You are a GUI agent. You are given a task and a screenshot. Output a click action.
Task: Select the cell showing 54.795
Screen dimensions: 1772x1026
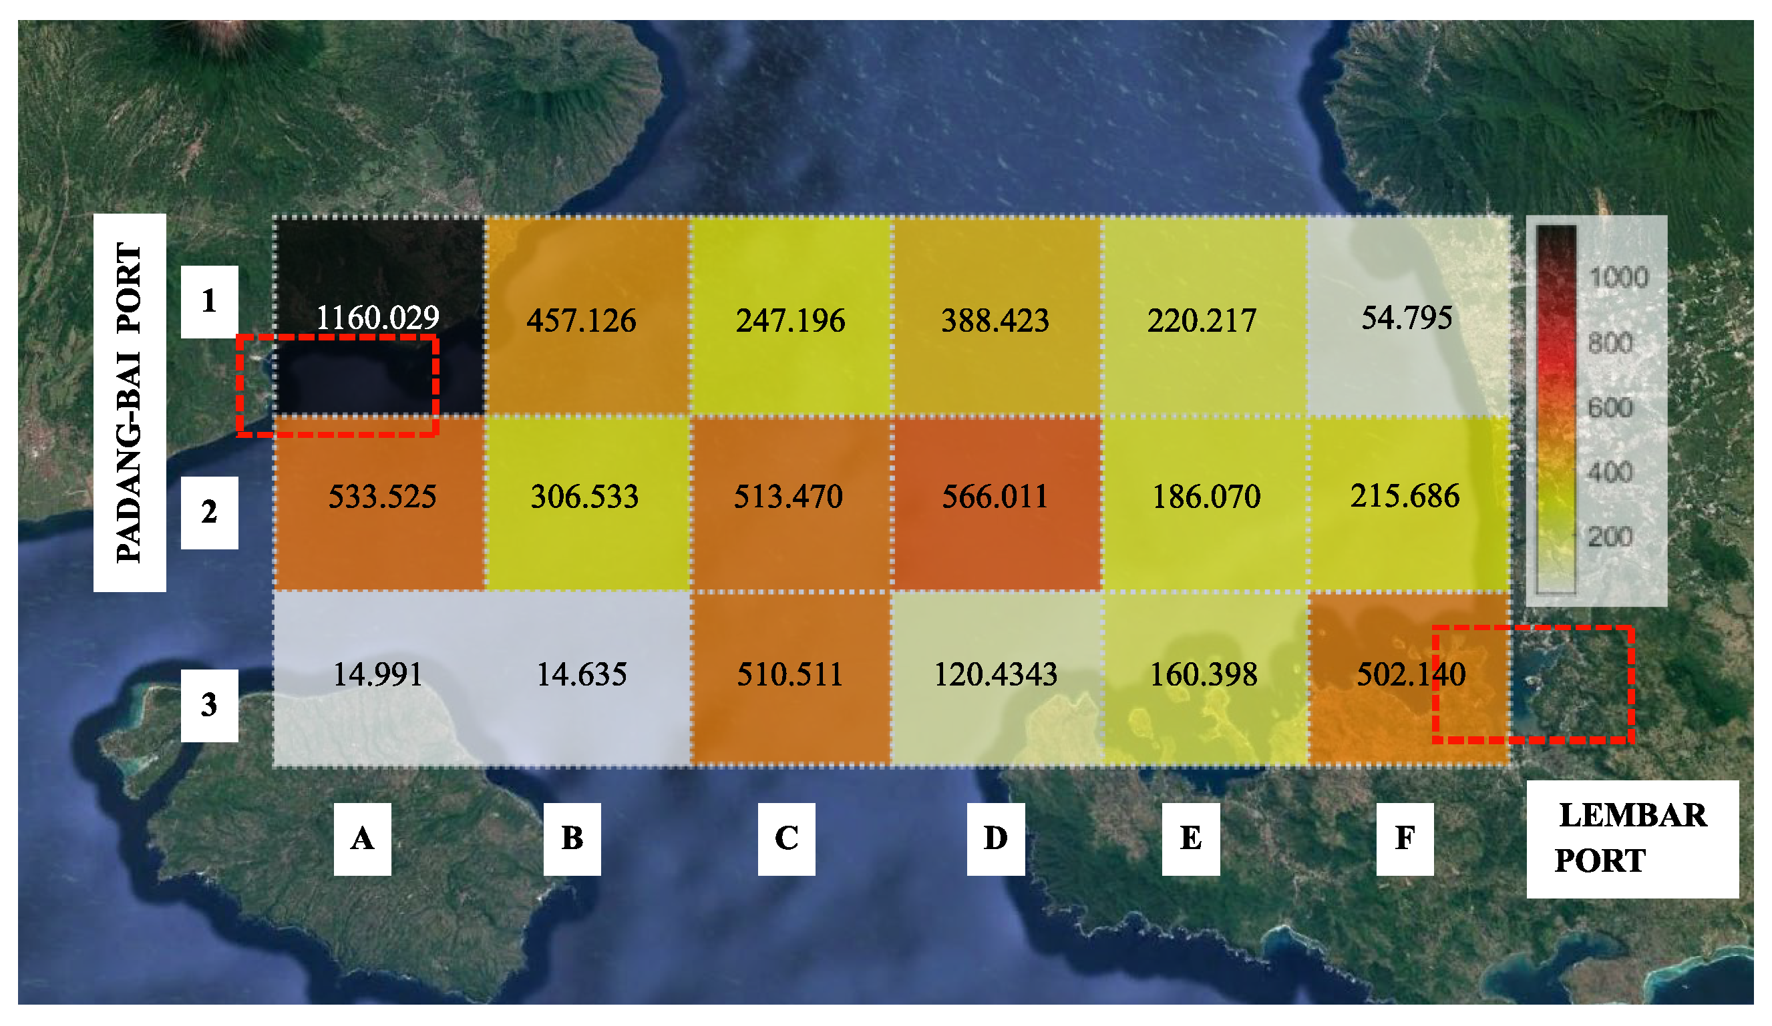[x=1407, y=316]
